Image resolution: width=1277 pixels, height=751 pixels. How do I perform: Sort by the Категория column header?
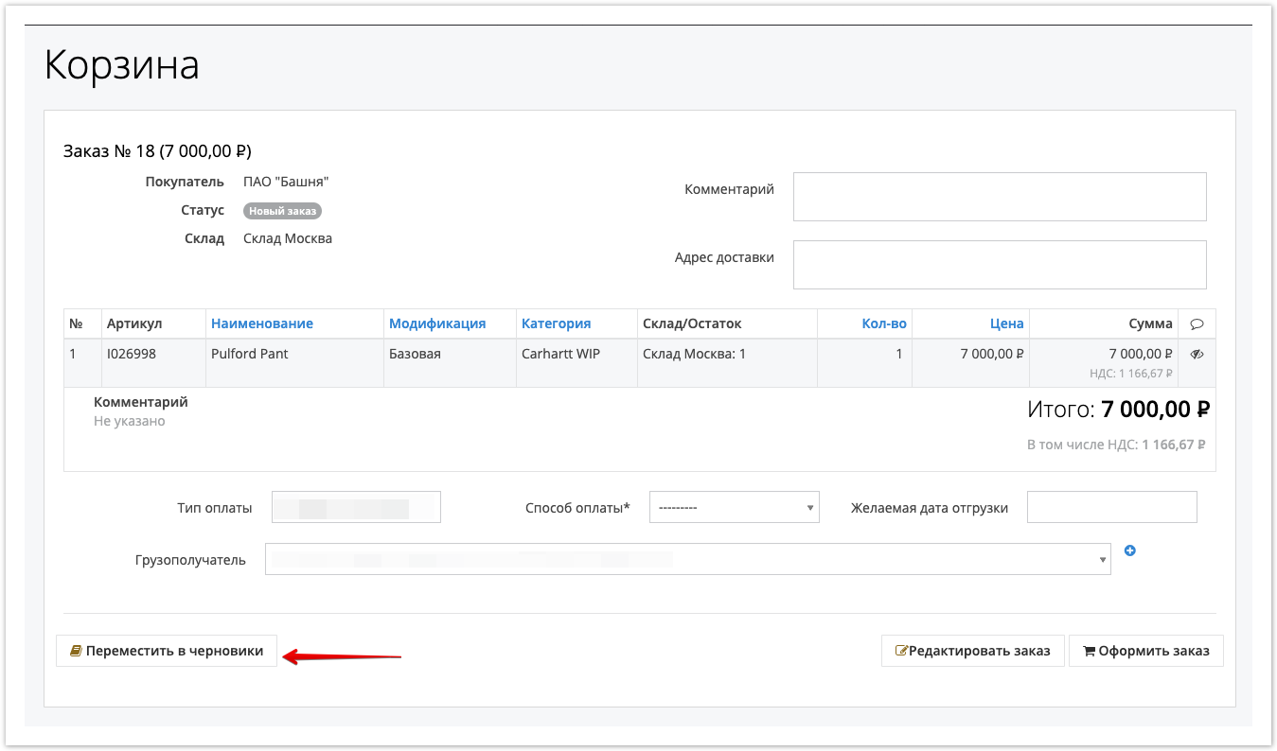pyautogui.click(x=557, y=323)
